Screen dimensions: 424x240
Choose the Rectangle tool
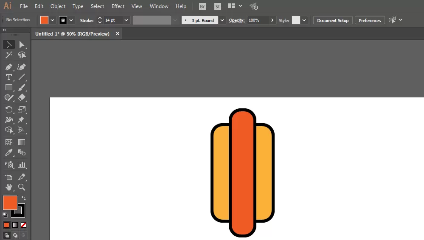[x=8, y=87]
